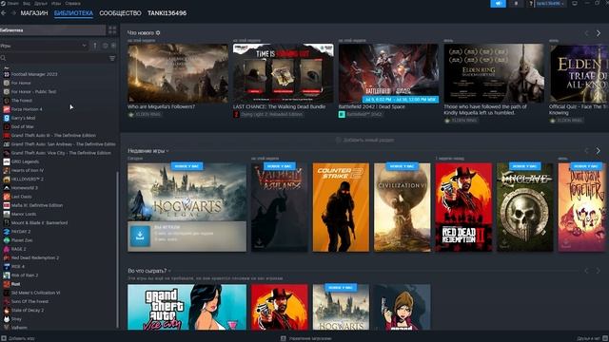Open library grid view icon
This screenshot has width=609, height=342.
coord(112,29)
